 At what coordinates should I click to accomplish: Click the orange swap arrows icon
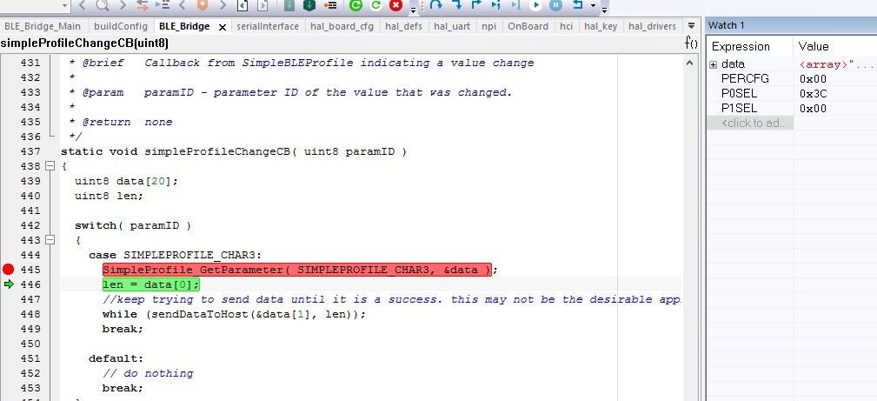(142, 5)
